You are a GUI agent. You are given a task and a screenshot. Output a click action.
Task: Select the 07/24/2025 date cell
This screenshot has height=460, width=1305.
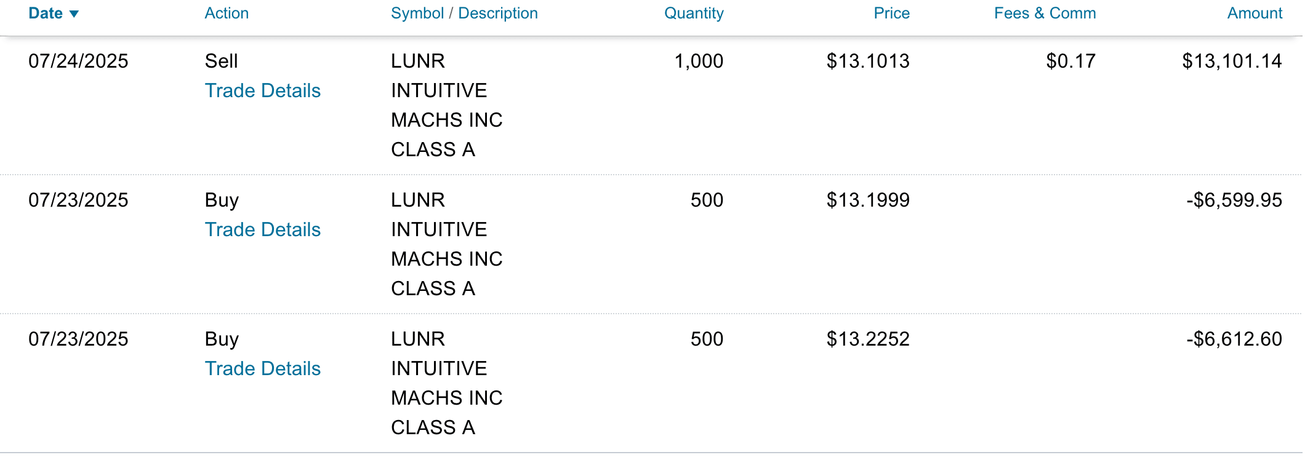78,61
